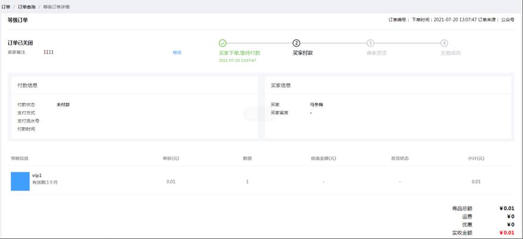523x239 pixels.
Task: Click the green checkmark step icon
Action: [x=222, y=43]
